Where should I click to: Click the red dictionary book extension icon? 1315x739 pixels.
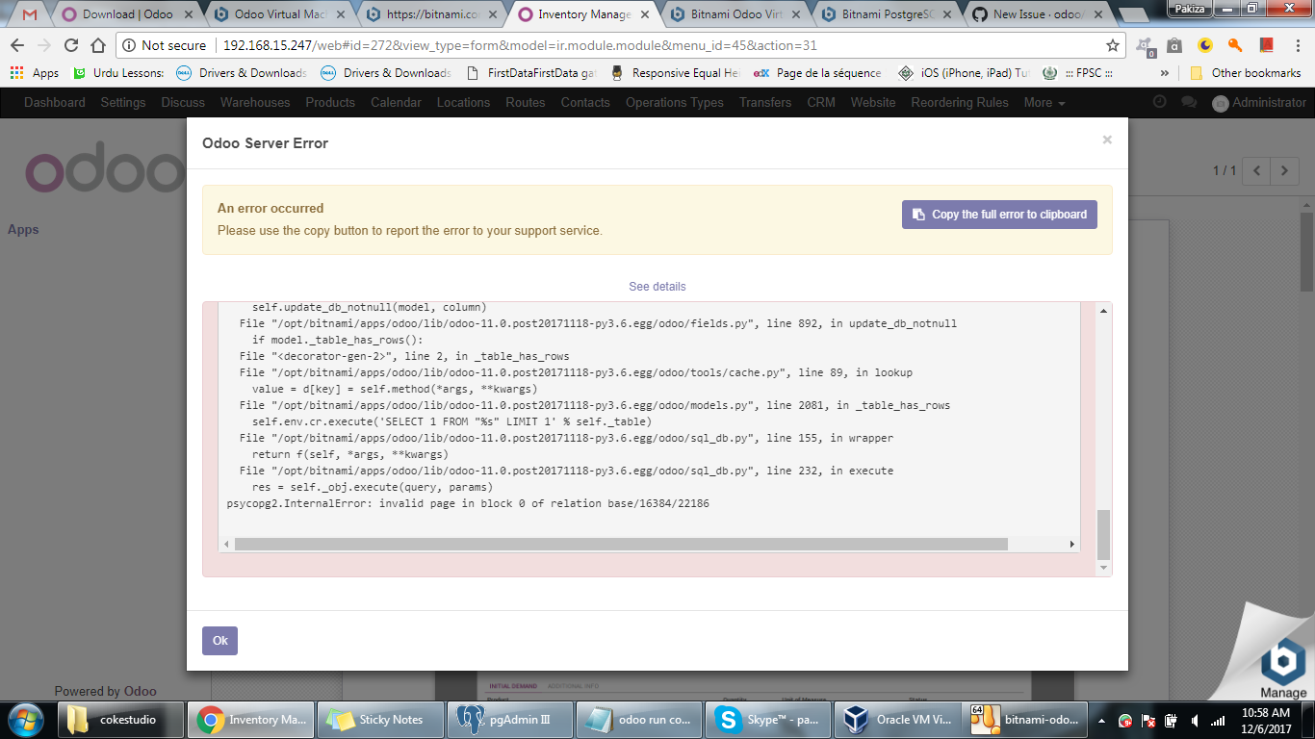[1266, 45]
